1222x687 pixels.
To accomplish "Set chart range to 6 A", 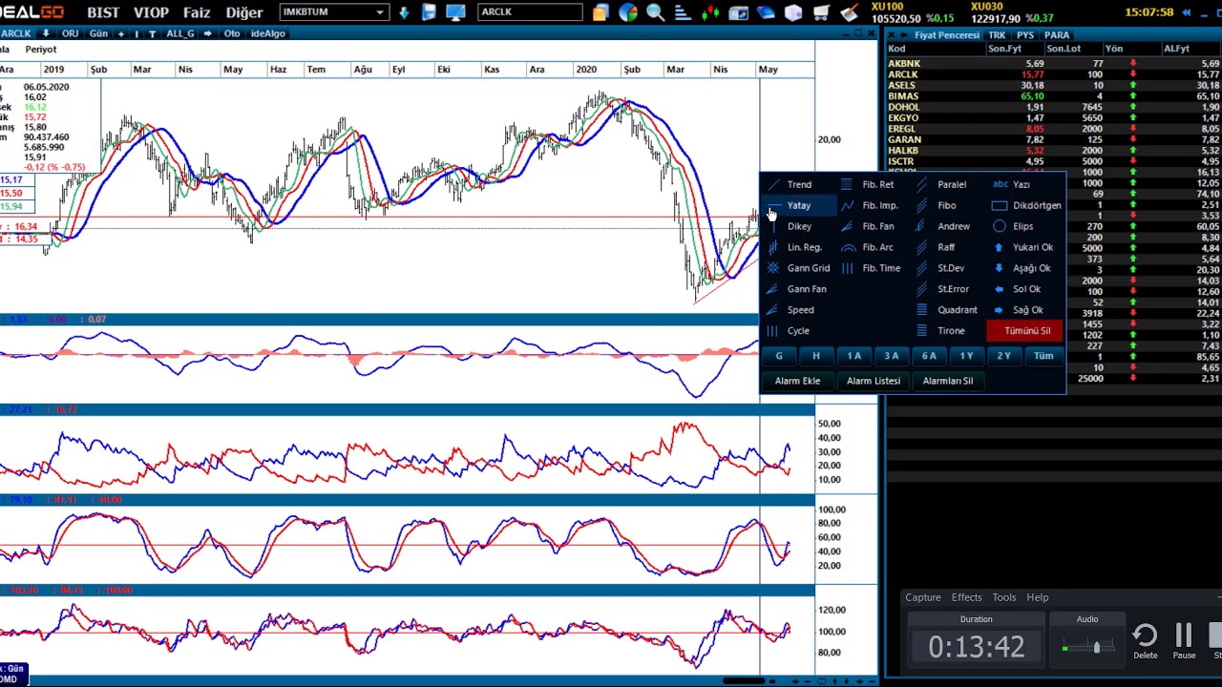I will pyautogui.click(x=929, y=357).
